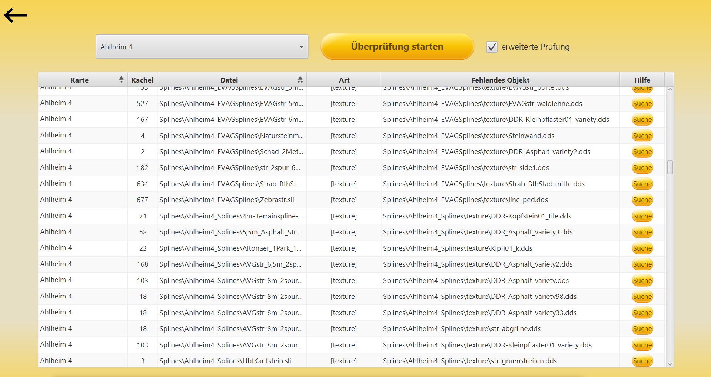The width and height of the screenshot is (711, 377).
Task: Toggle the erweiterte Prüfung checkbox
Action: coord(492,47)
